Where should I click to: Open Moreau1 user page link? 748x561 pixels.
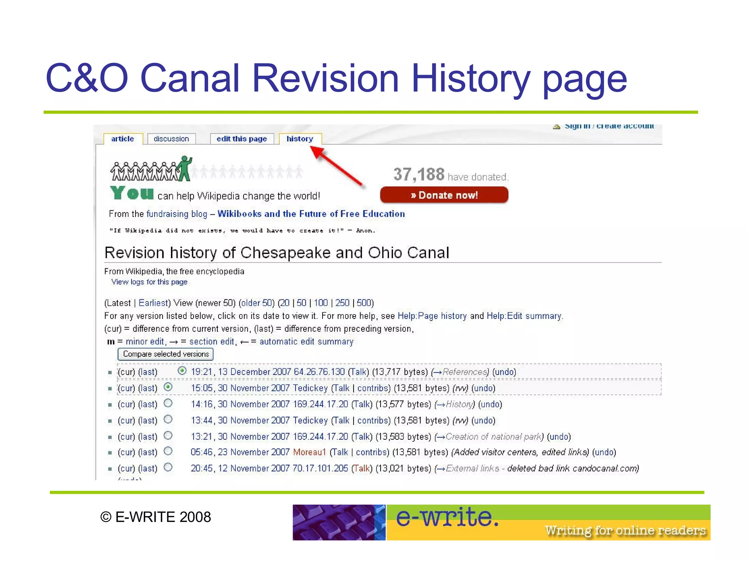[x=309, y=452]
